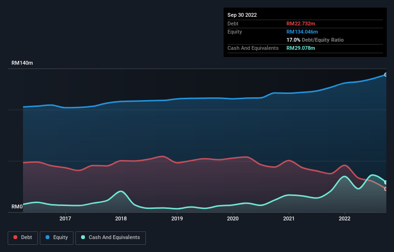This screenshot has width=394, height=252.
Task: Click the 2017 x-axis label
Action: tap(65, 218)
